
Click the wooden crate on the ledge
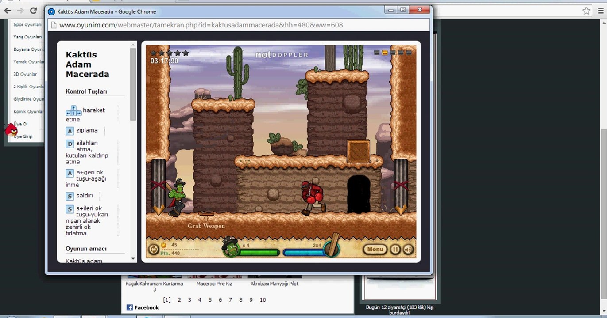coord(358,151)
